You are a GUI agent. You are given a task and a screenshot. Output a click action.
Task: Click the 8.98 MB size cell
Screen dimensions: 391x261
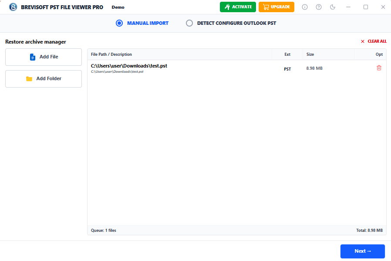click(314, 68)
